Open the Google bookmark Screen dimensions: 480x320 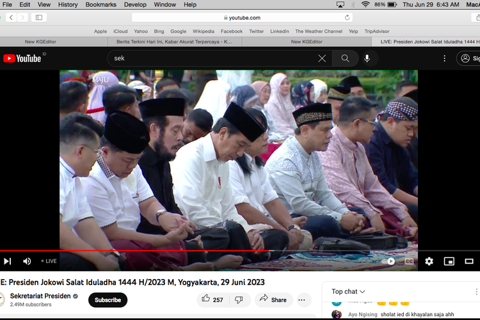pyautogui.click(x=178, y=31)
